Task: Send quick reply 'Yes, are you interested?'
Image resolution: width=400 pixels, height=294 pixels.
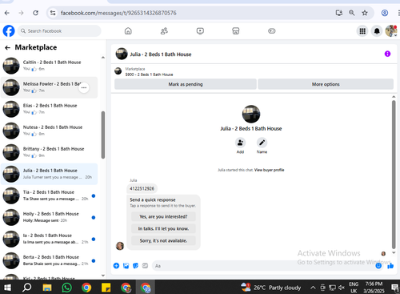Action: coord(163,216)
